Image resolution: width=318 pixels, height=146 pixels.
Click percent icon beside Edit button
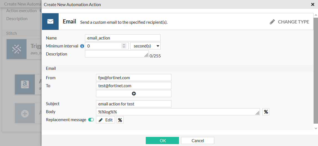(120, 120)
